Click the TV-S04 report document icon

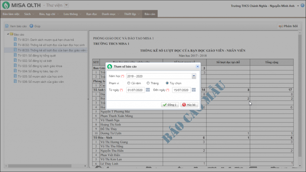pos(15,71)
